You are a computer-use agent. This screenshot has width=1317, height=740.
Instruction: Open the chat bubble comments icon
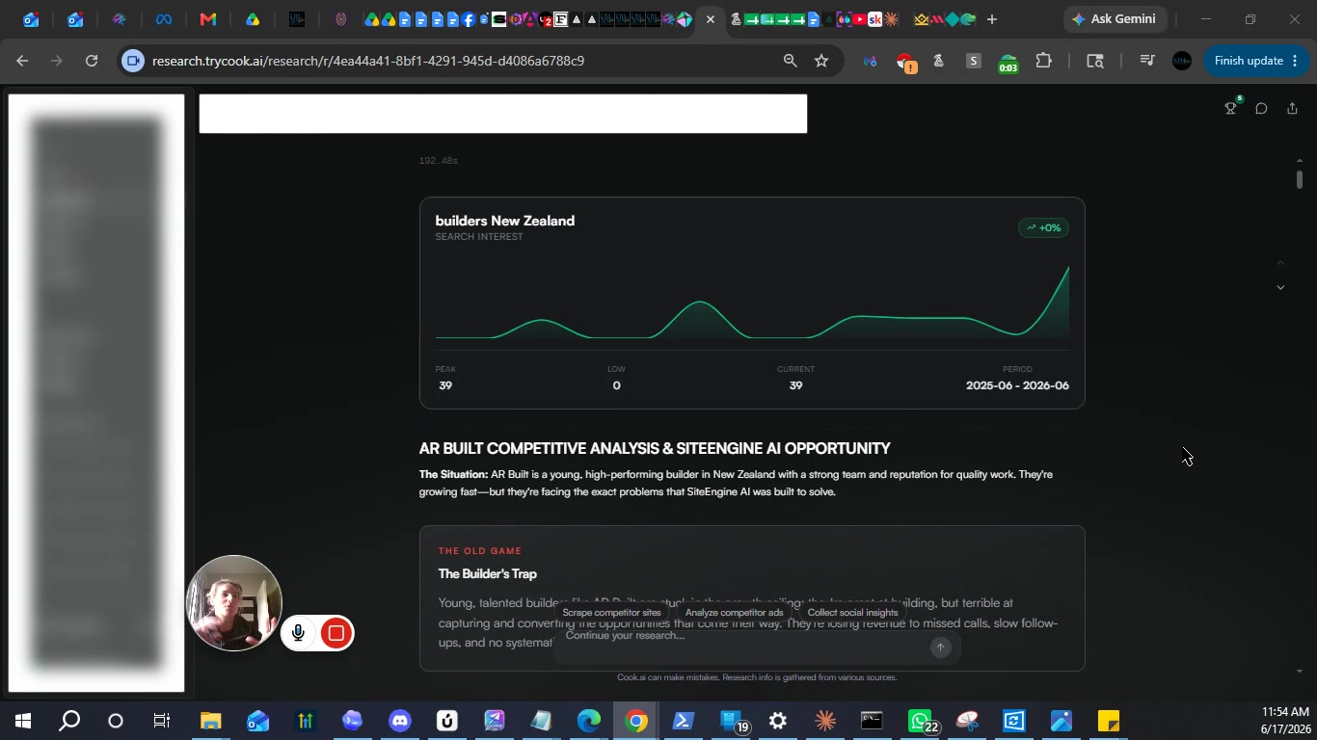1261,108
